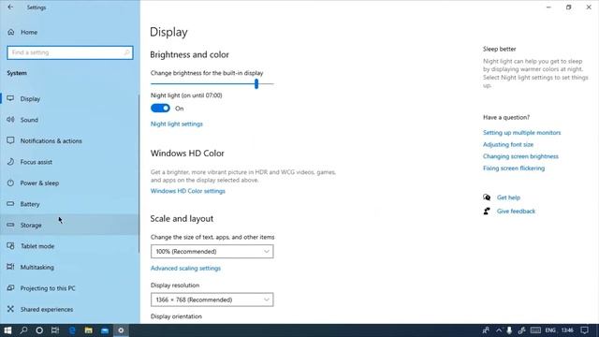Click the Give feedback link

(x=516, y=211)
